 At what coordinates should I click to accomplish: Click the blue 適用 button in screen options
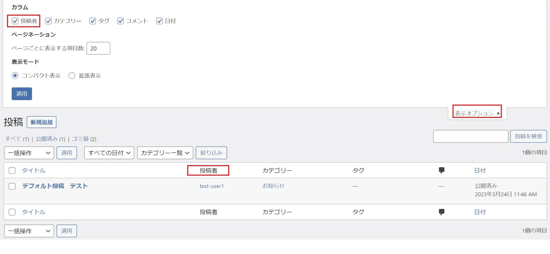tap(22, 94)
